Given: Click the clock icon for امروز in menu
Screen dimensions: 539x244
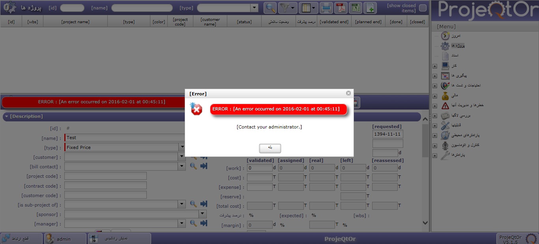Looking at the screenshot, I should [x=445, y=36].
